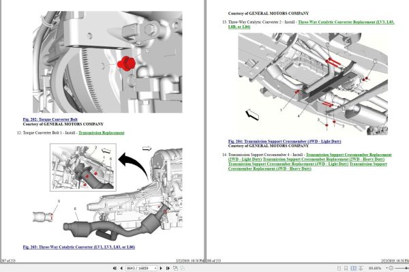Click the zoom slider track
Screen dimensions: 409x272
[402, 268]
